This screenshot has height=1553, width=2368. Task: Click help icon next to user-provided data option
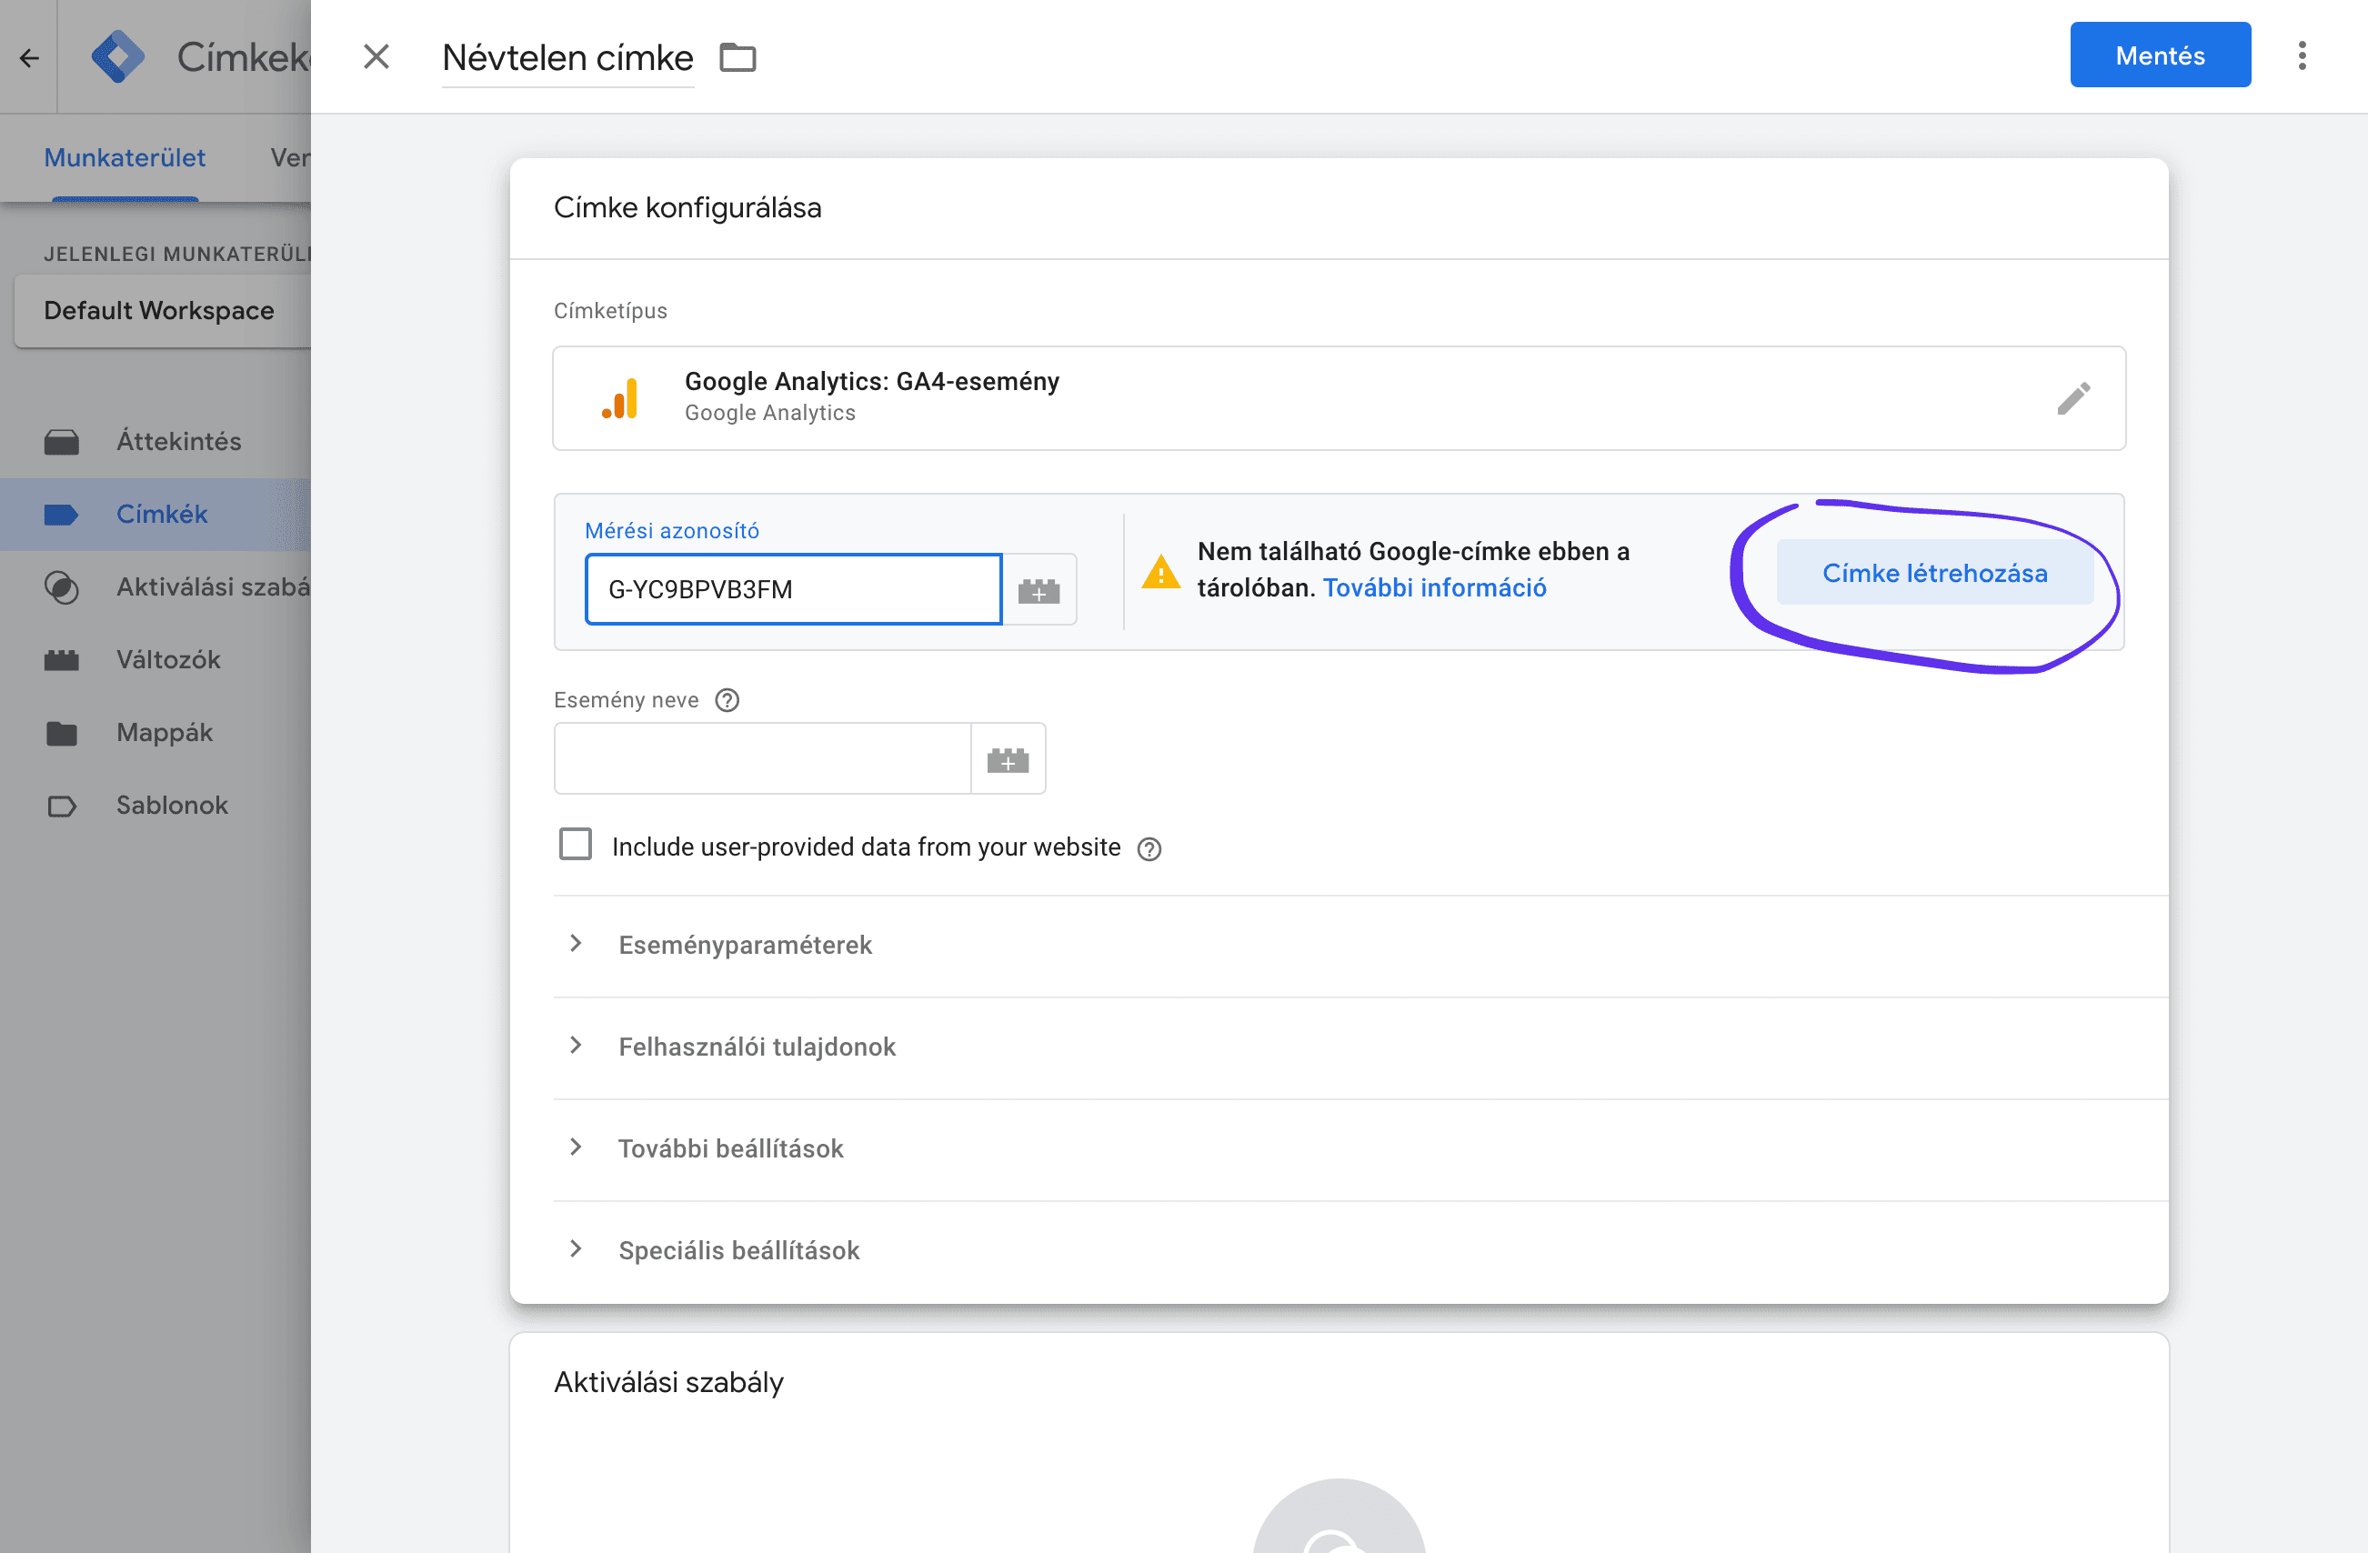(x=1149, y=848)
